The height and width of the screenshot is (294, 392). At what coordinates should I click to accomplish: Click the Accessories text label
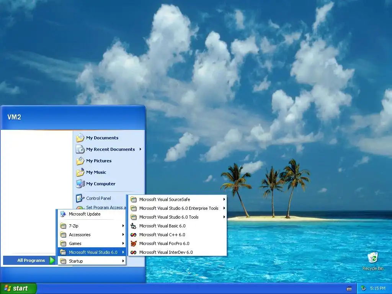(x=80, y=235)
